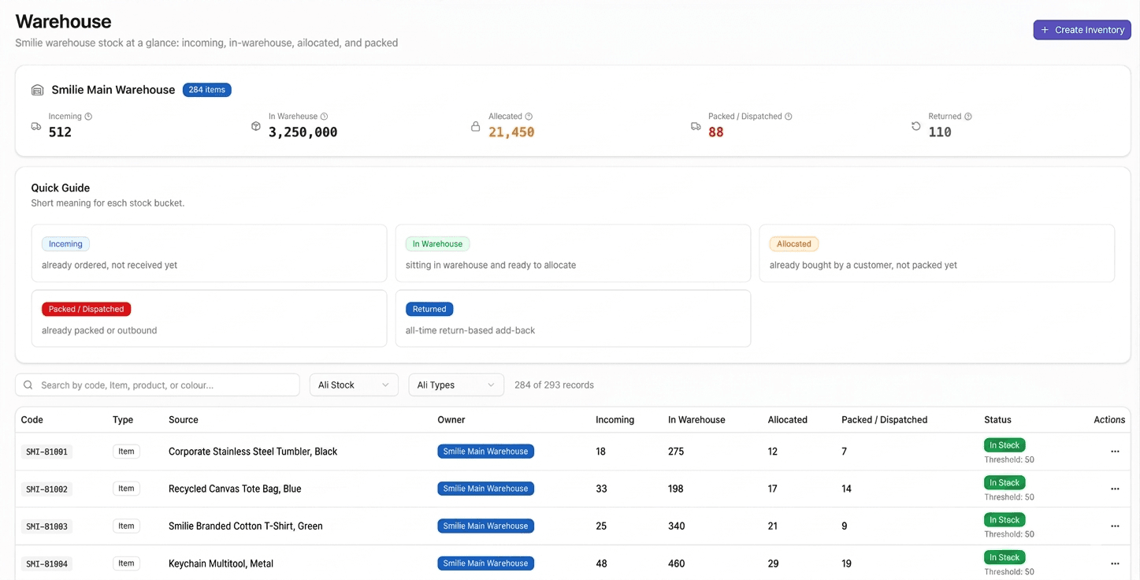Click the truck icon beside 512 incoming
Viewport: 1140px width, 580px height.
tap(36, 126)
